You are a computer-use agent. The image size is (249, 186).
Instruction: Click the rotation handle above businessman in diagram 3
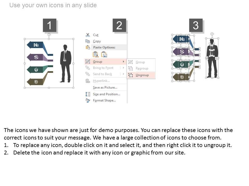point(212,34)
